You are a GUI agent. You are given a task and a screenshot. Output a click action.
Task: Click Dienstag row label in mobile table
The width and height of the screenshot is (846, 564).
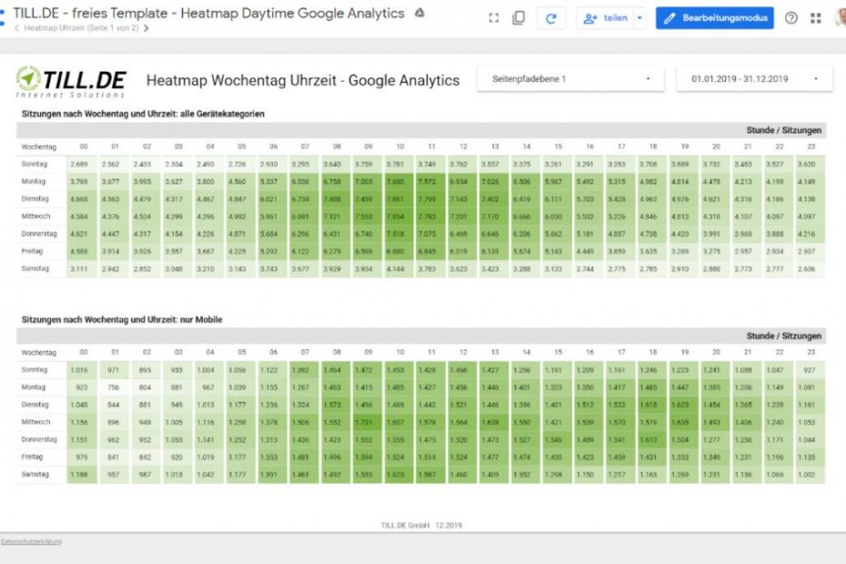[35, 404]
